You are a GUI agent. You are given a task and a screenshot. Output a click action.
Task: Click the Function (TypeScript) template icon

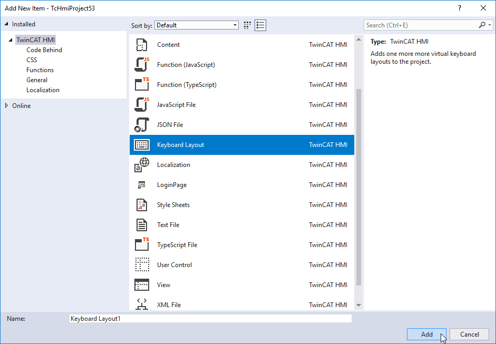142,84
